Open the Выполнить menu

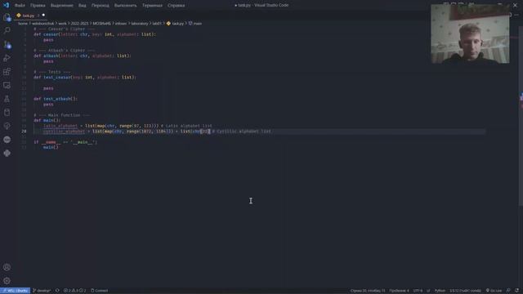(125, 6)
